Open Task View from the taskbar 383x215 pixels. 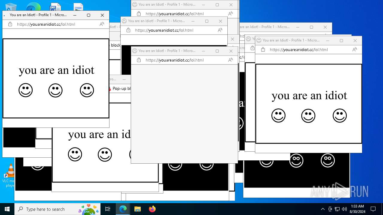108,209
